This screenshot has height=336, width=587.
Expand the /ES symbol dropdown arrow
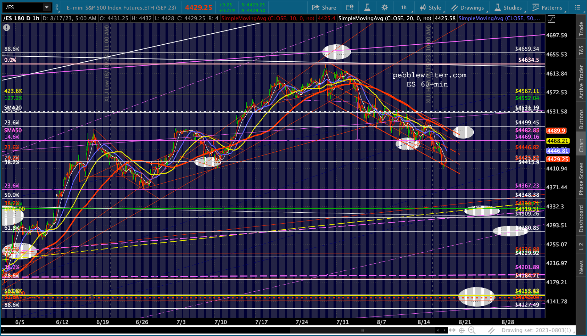tap(47, 7)
